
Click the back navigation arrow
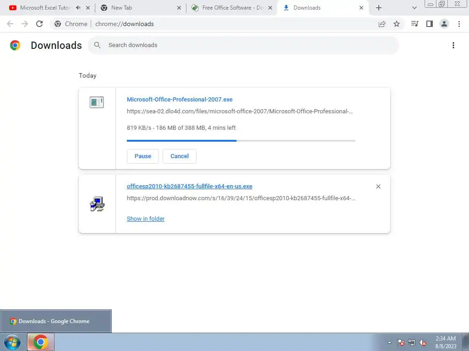point(10,24)
